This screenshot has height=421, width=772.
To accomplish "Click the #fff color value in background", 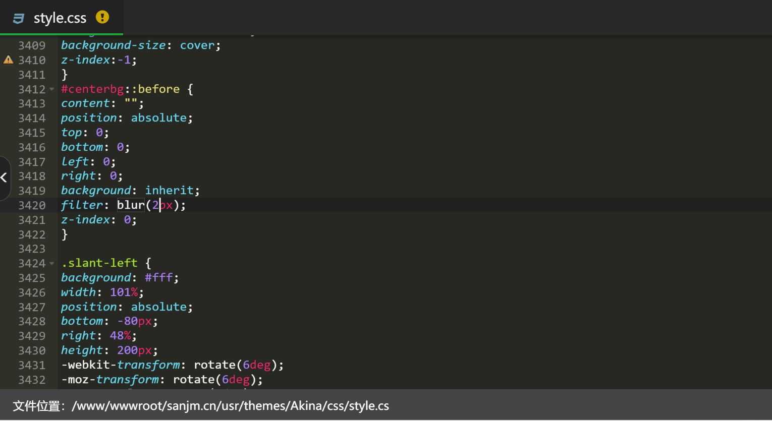I will (x=158, y=278).
